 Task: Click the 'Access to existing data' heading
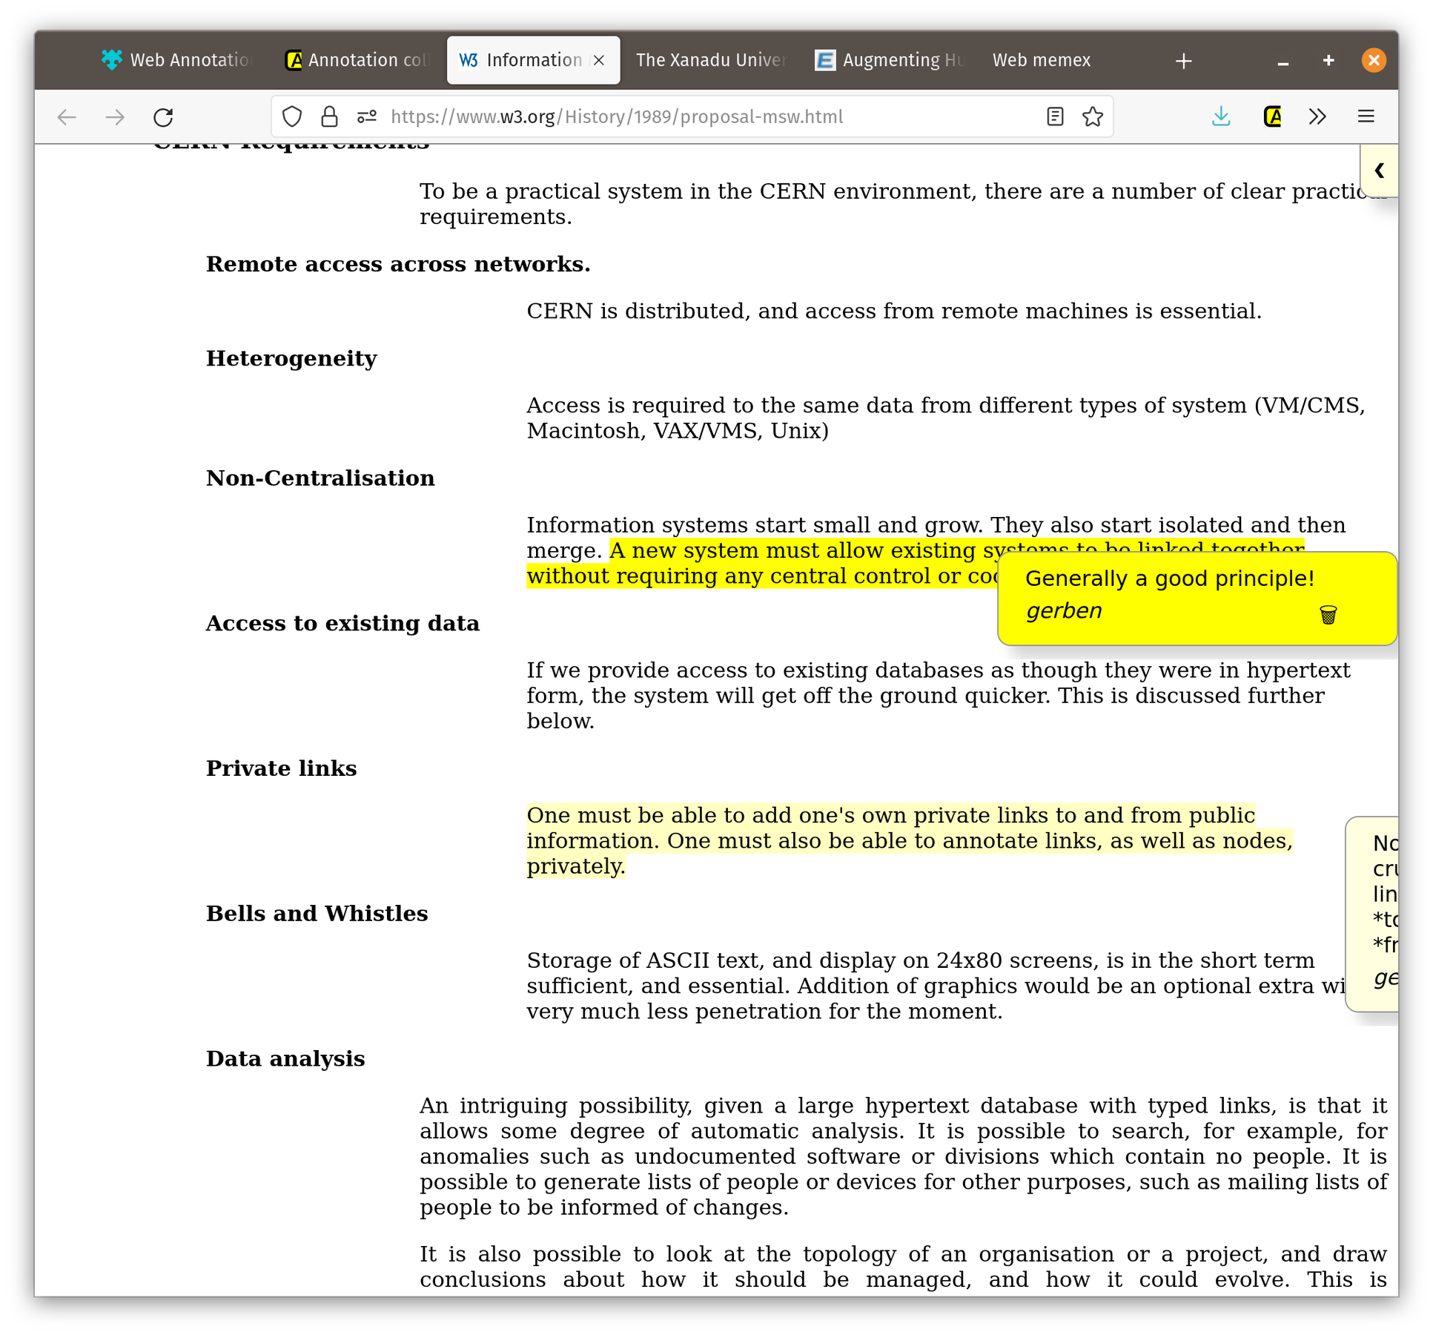click(x=342, y=623)
